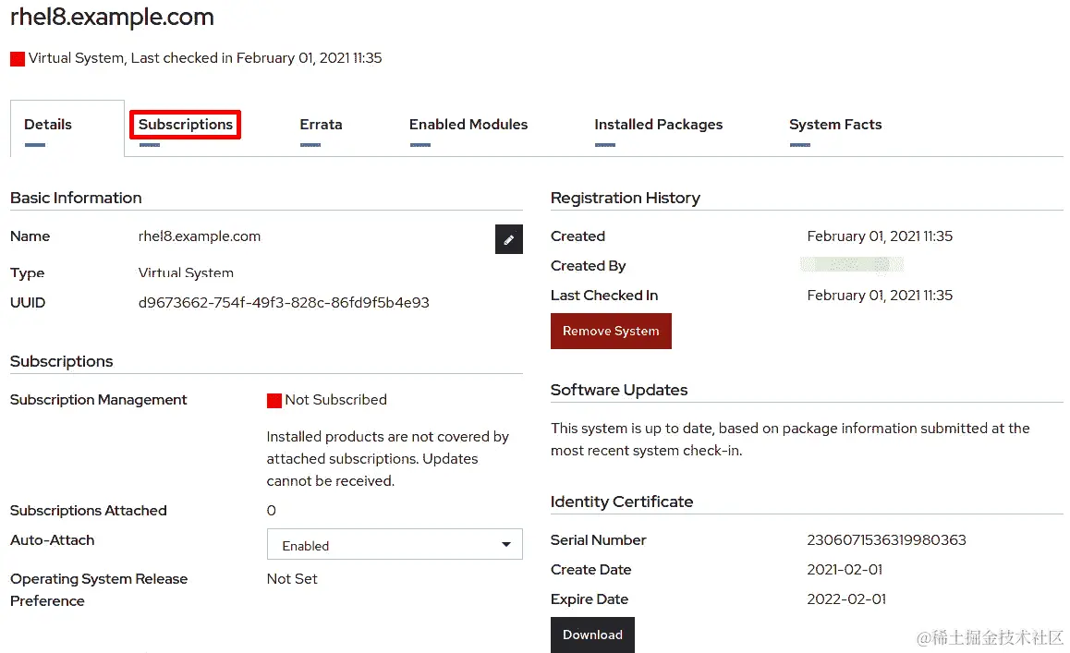The image size is (1070, 653).
Task: Change Auto-Attach from Enabled
Action: coord(395,544)
